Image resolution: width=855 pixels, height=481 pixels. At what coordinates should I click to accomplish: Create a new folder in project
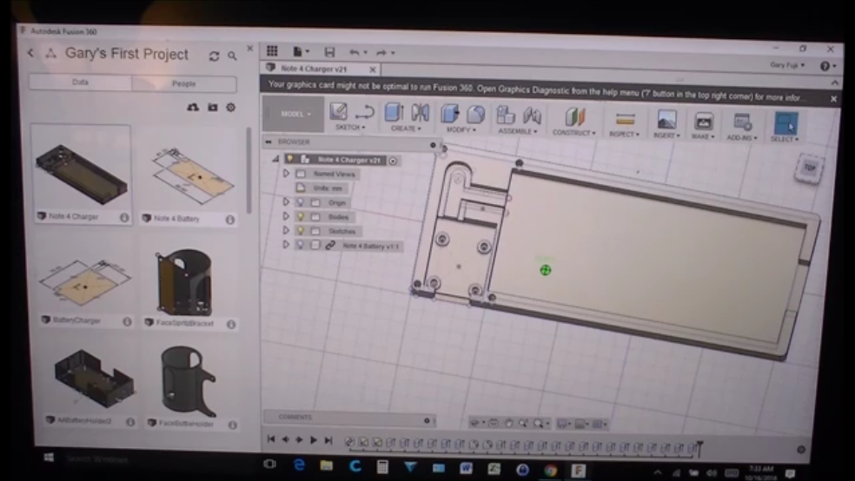tap(213, 108)
